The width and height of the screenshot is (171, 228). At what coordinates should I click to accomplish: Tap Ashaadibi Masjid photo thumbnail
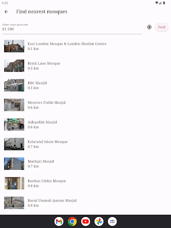coord(14,124)
